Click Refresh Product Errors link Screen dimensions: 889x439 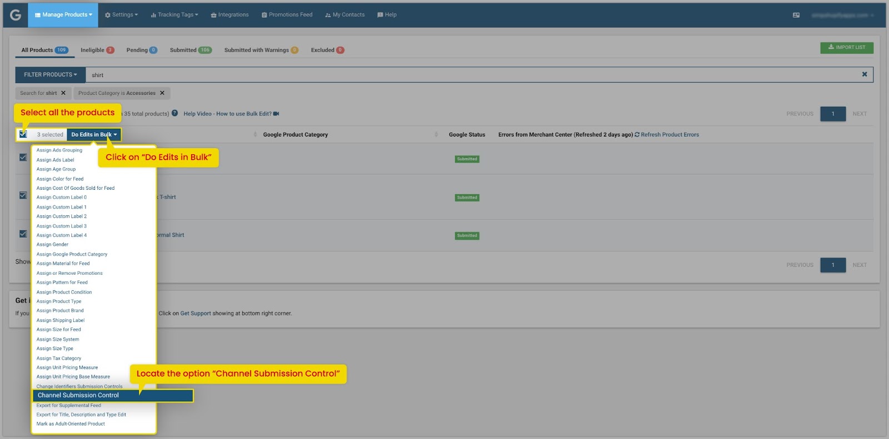(667, 135)
